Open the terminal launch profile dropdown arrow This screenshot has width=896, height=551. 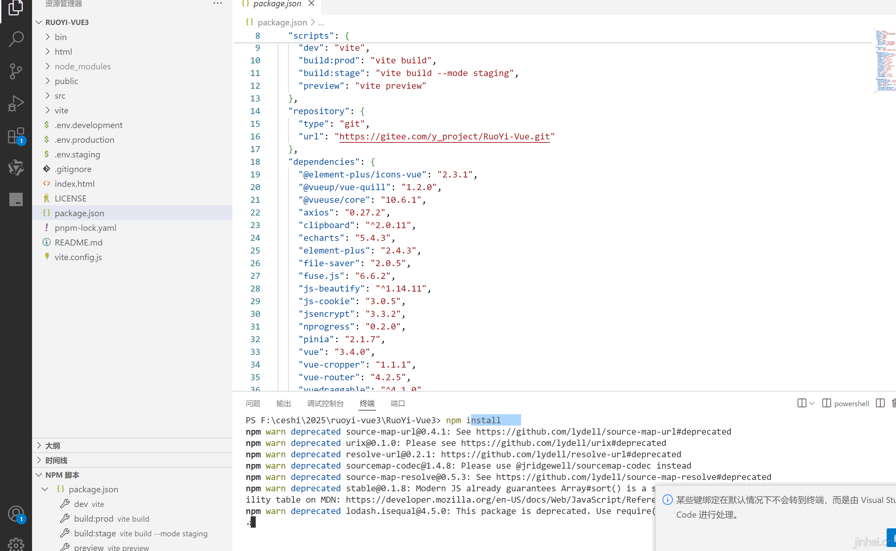(x=812, y=404)
